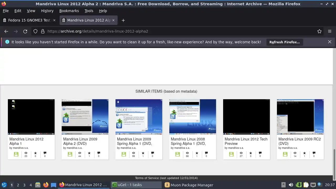336x189 pixels.
Task: Click Mandriva Linux 2008 Spring Alpha 1 title
Action: point(188,141)
